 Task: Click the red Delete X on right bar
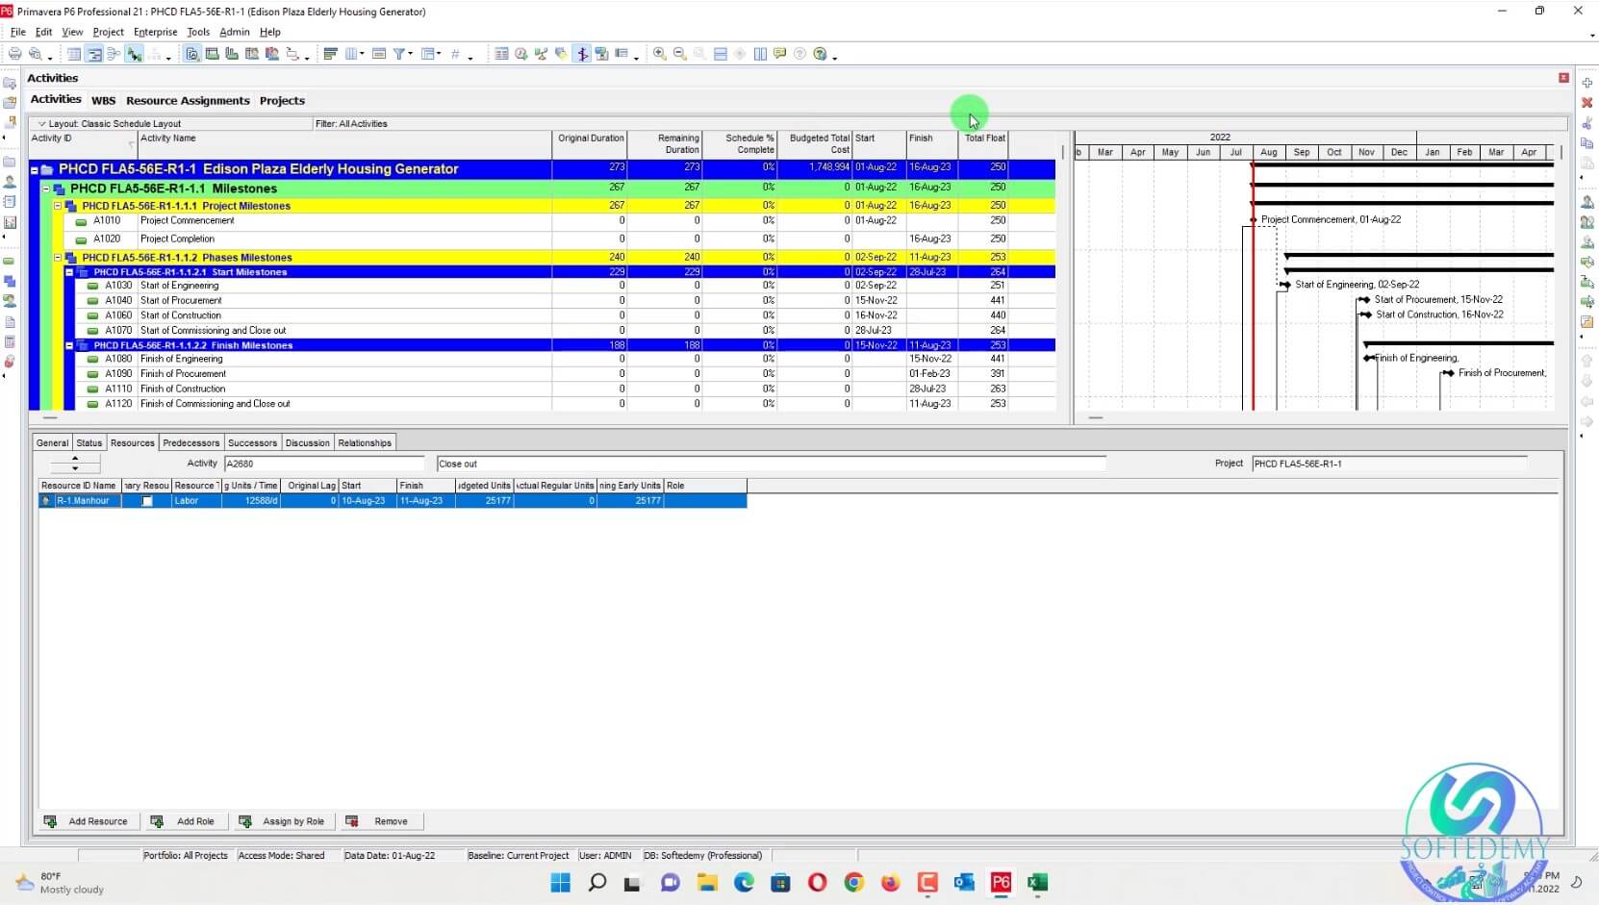click(1587, 103)
